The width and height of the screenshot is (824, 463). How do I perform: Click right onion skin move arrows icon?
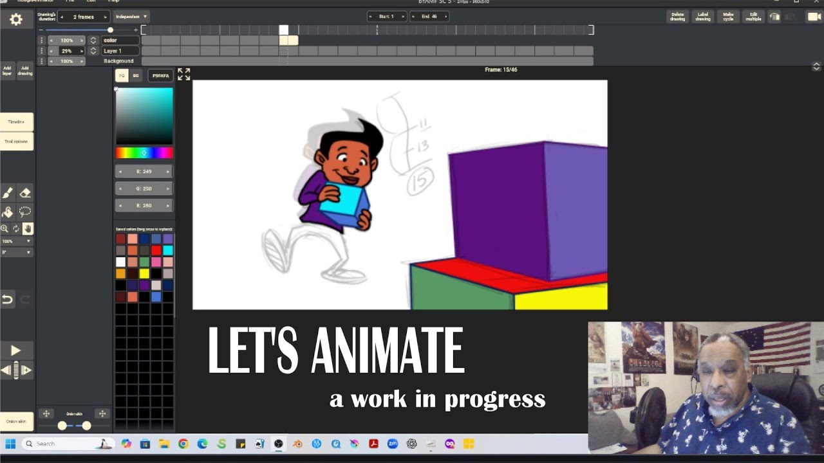pos(102,414)
